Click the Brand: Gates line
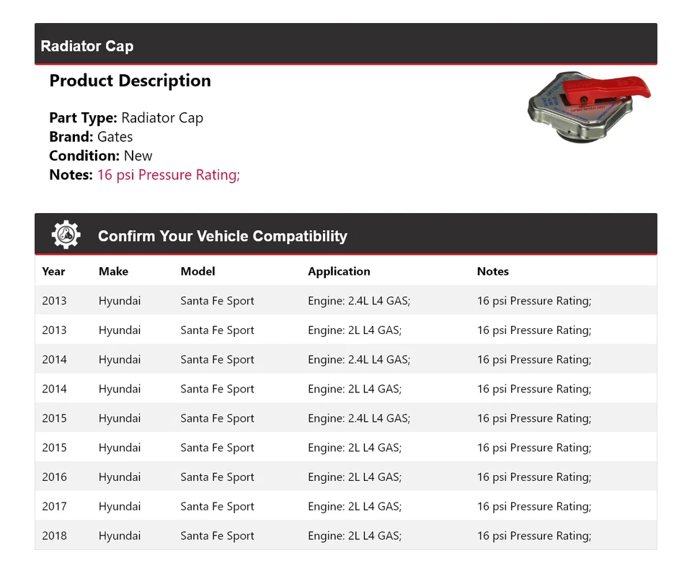Image resolution: width=692 pixels, height=573 pixels. pyautogui.click(x=91, y=137)
